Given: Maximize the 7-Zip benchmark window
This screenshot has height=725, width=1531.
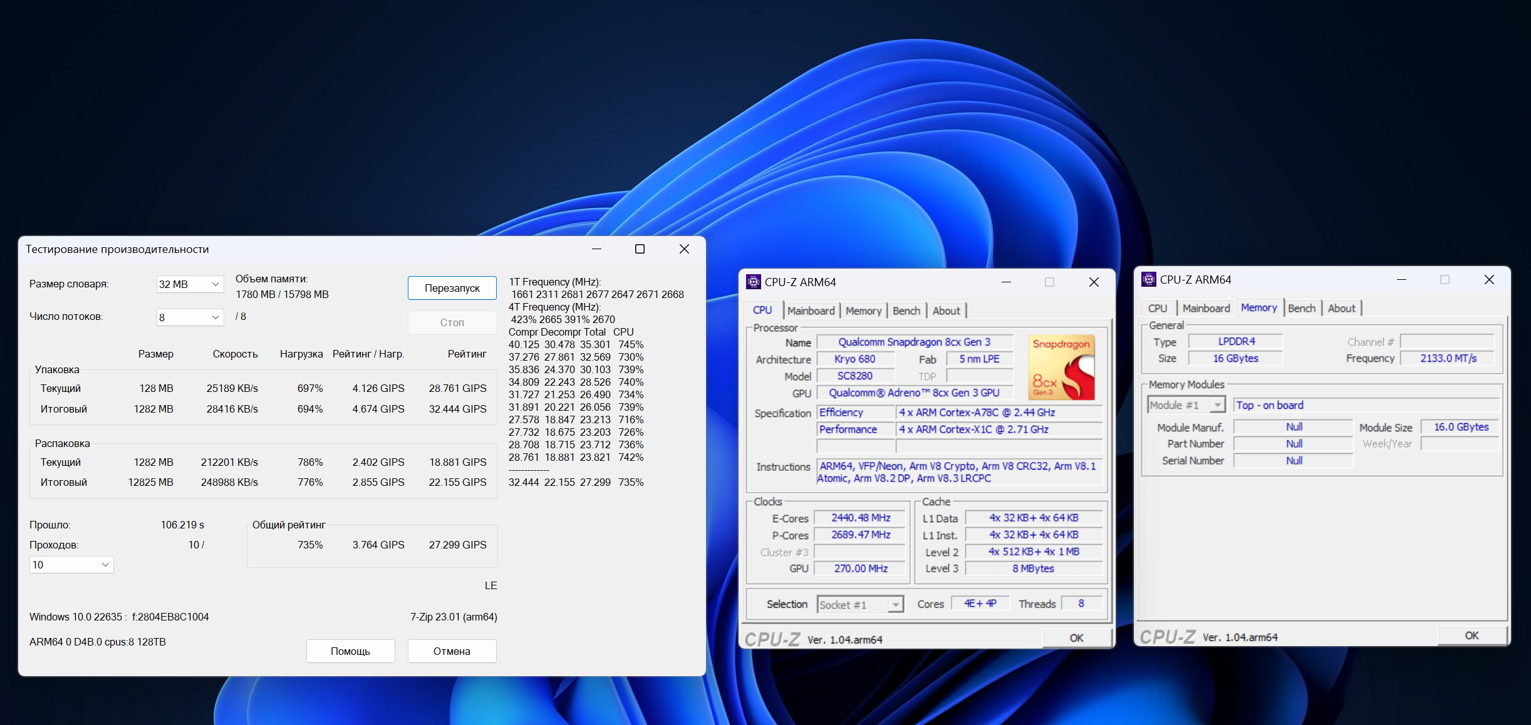Looking at the screenshot, I should pos(640,249).
